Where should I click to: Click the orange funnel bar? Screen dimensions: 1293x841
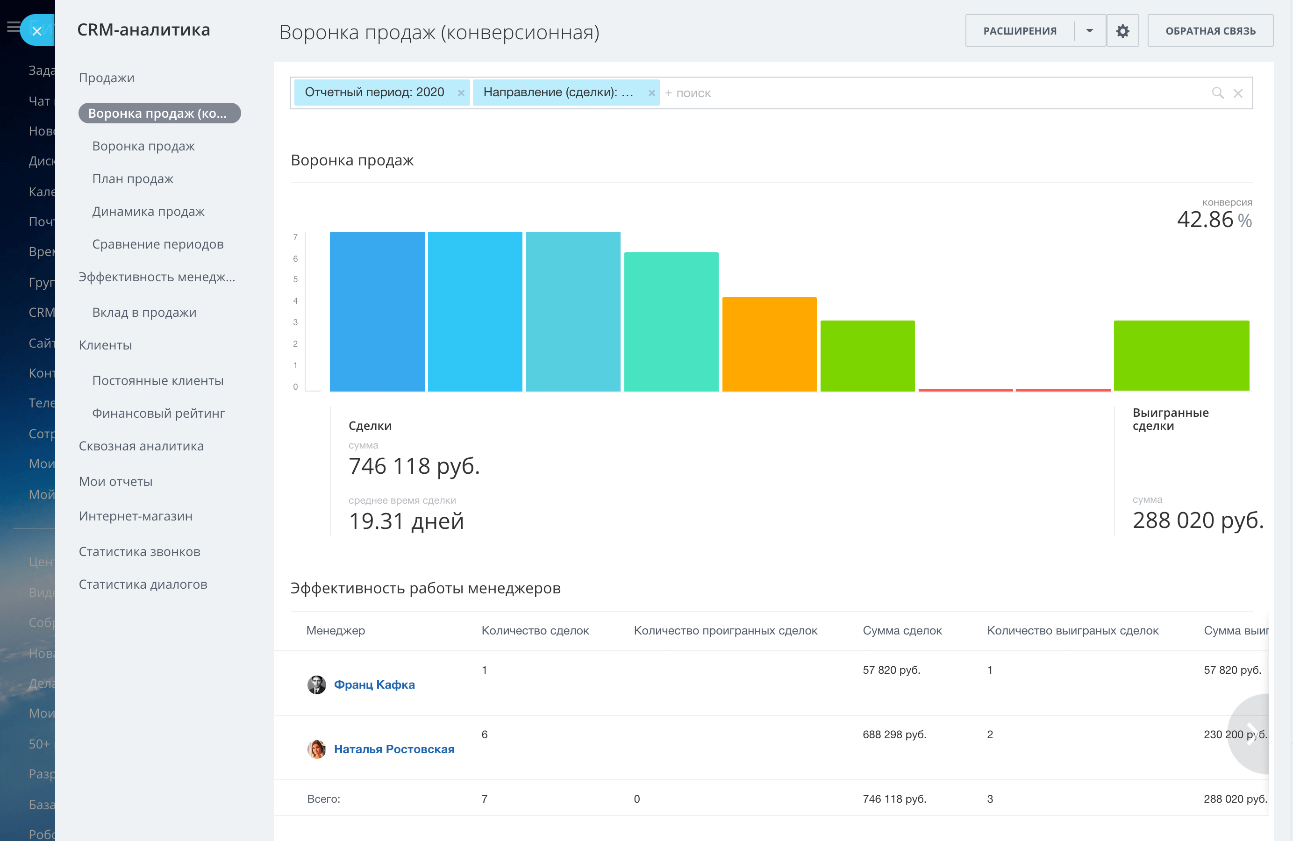769,344
